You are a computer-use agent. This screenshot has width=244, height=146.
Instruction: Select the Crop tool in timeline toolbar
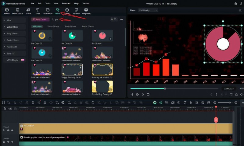tap(69, 103)
